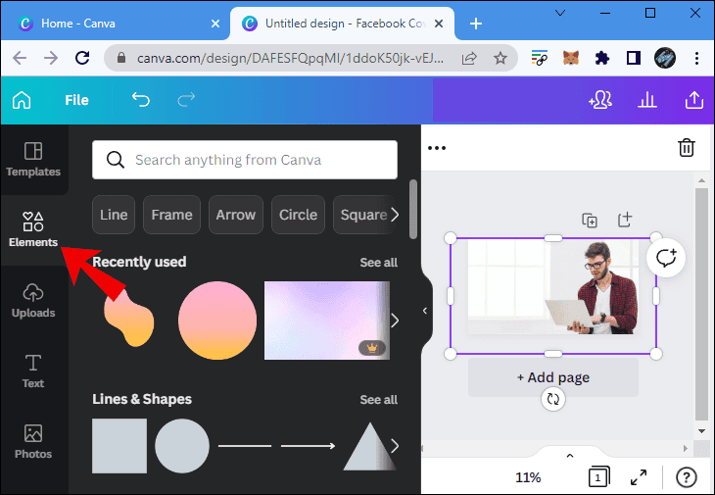Collapse the side panel with arrow handle
The width and height of the screenshot is (715, 495).
pos(425,311)
